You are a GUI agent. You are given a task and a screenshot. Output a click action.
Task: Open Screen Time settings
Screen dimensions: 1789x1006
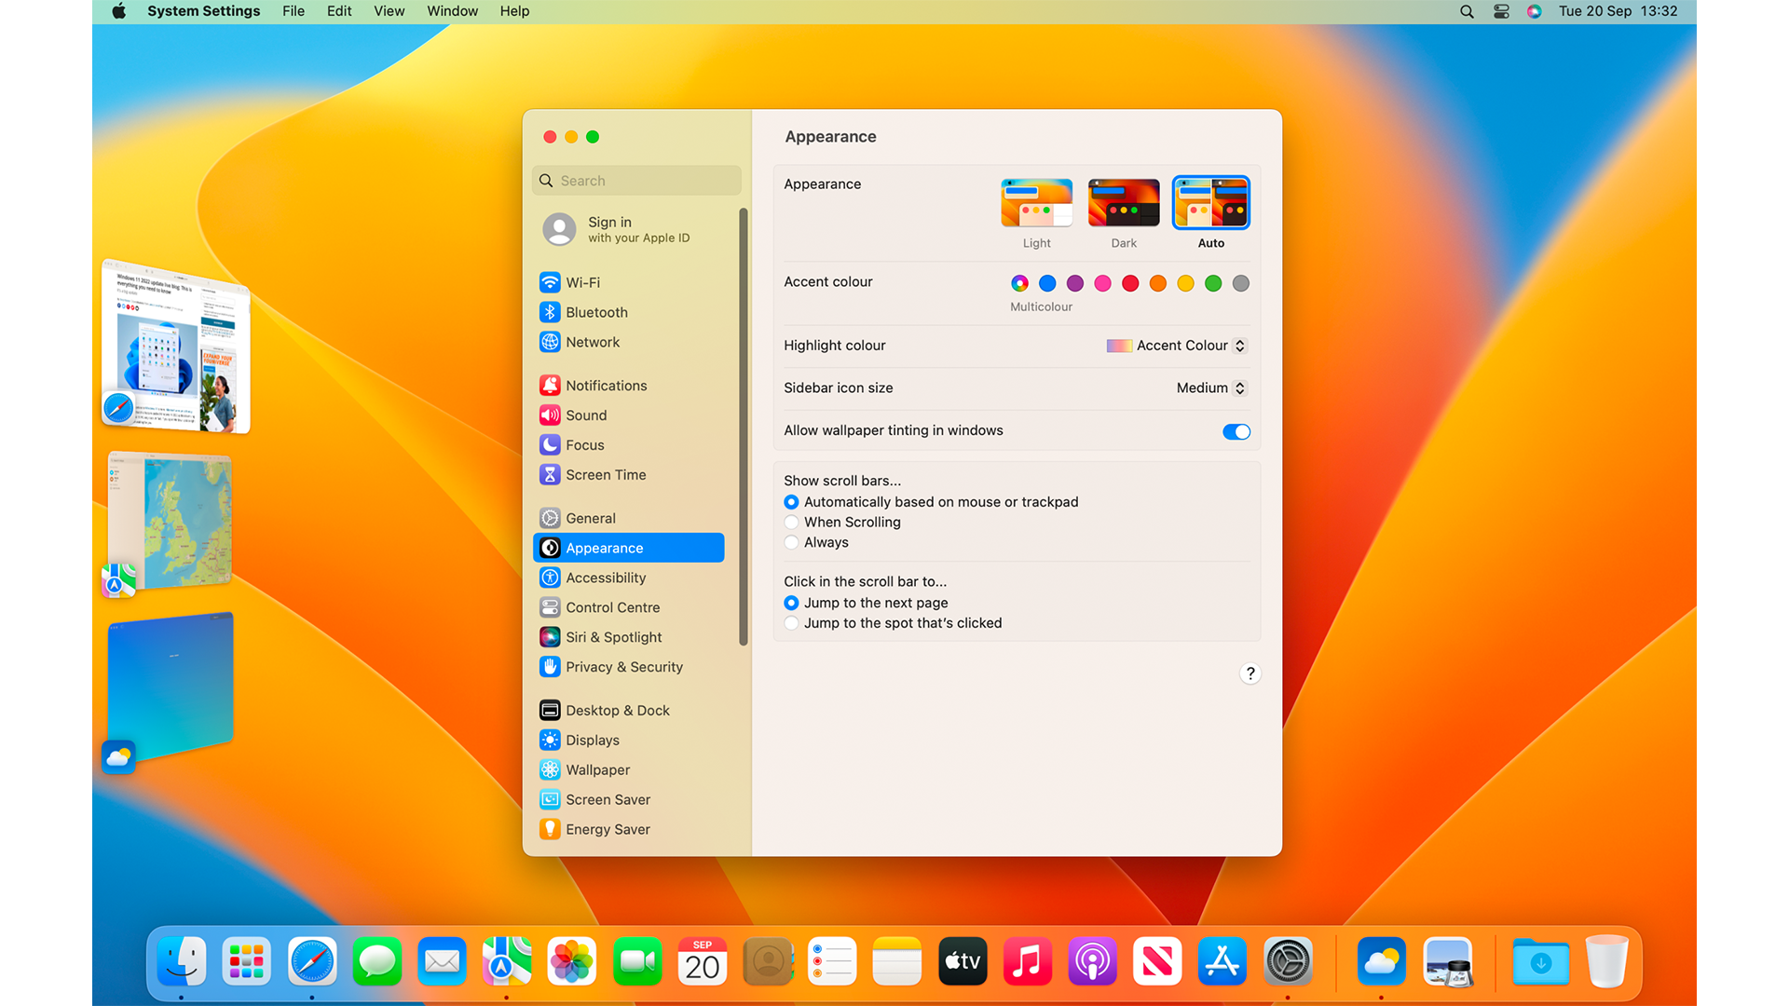pos(606,475)
